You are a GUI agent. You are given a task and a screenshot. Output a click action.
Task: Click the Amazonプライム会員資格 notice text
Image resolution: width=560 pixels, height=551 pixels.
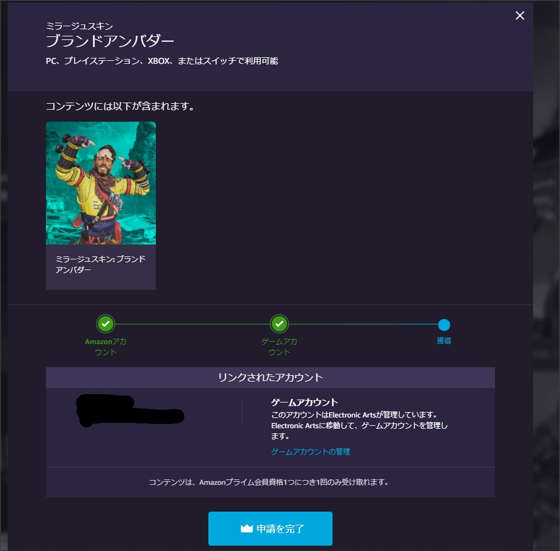pos(269,482)
